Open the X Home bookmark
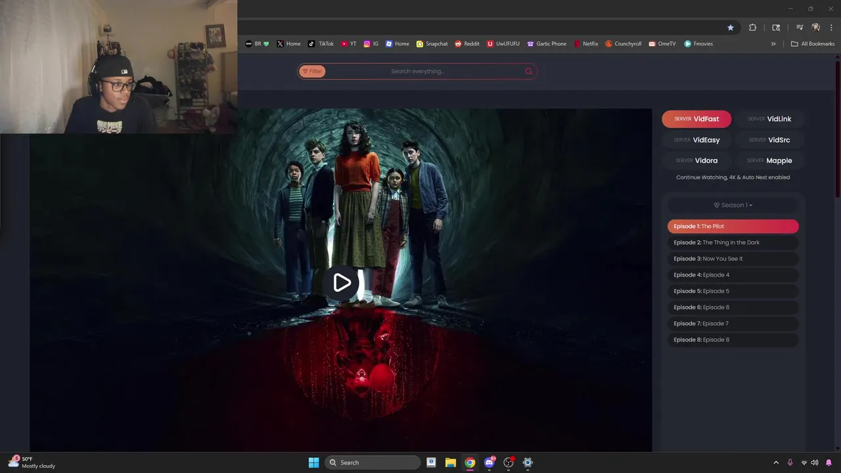The image size is (841, 473). [x=288, y=44]
